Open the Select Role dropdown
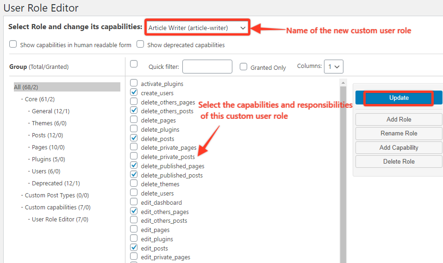 point(197,28)
